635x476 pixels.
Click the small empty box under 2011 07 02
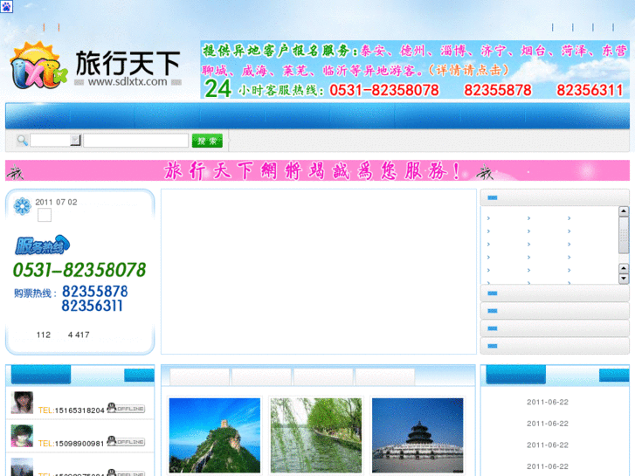coord(45,215)
